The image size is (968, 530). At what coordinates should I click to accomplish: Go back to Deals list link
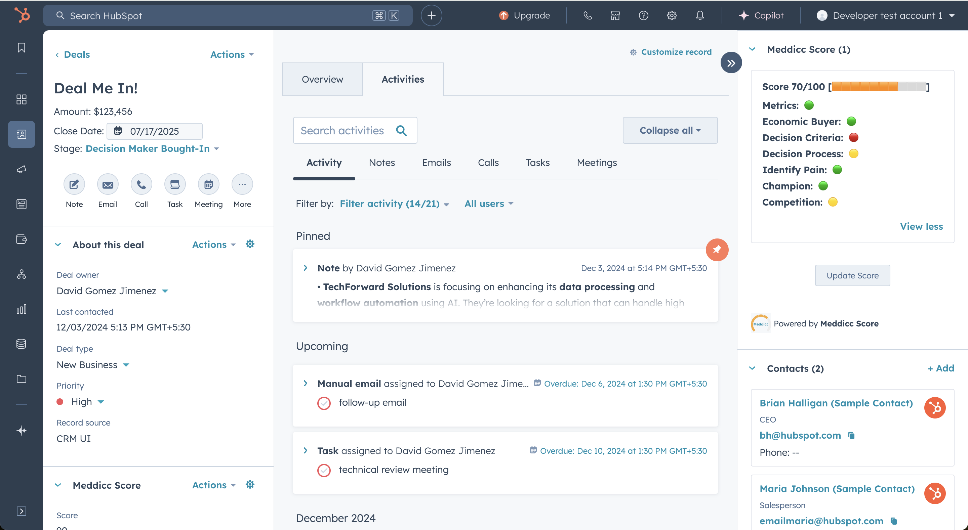pos(73,54)
